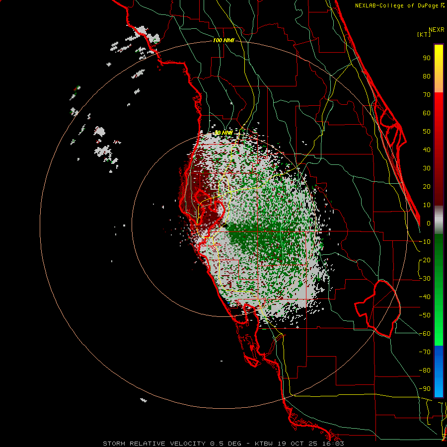The width and height of the screenshot is (447, 447).
Task: Click the "-20" scale value
Action: pos(425,260)
